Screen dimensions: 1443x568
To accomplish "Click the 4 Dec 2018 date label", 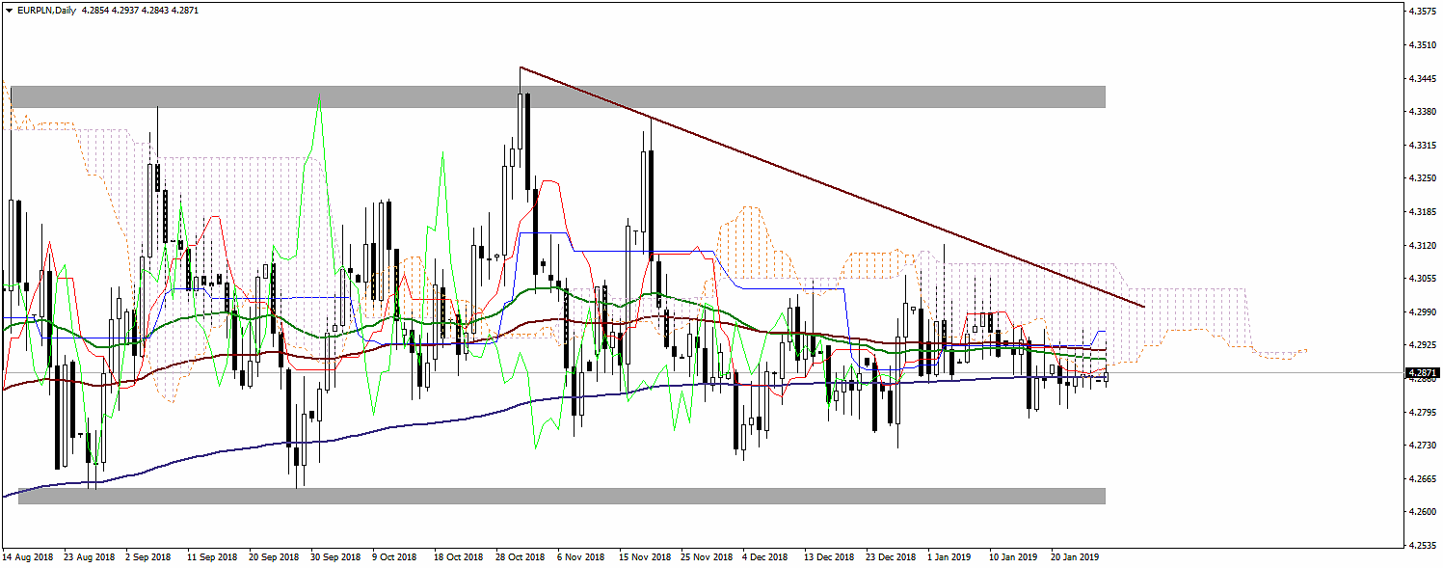I will click(765, 557).
